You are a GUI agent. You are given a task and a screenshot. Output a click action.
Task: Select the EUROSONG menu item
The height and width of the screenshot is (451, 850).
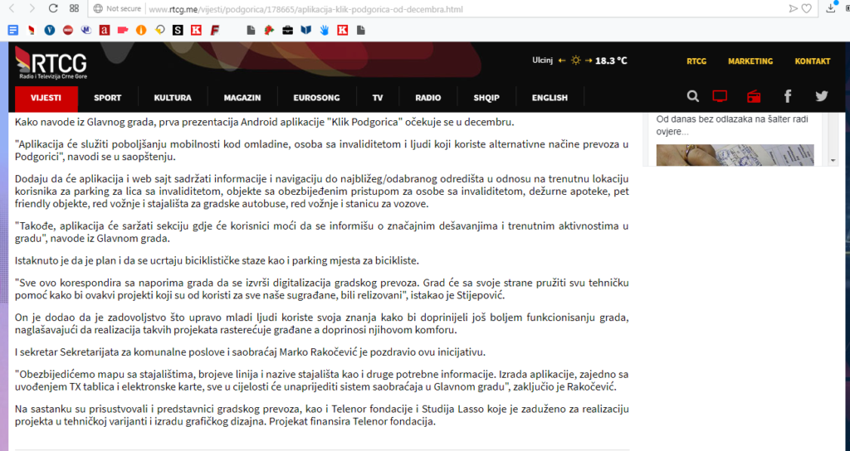(316, 98)
